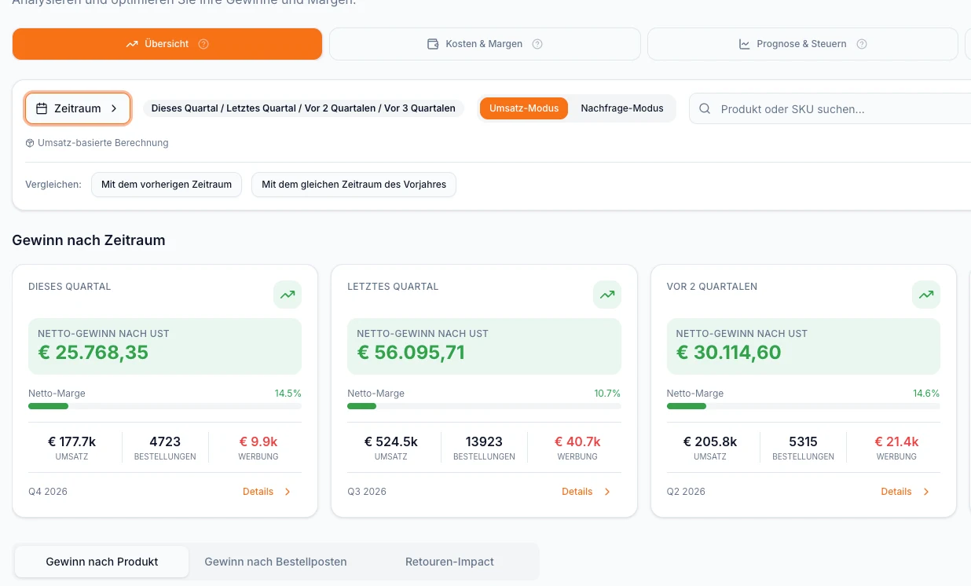The height and width of the screenshot is (586, 971).
Task: Click the 13923 Bestellungen value
Action: [484, 441]
